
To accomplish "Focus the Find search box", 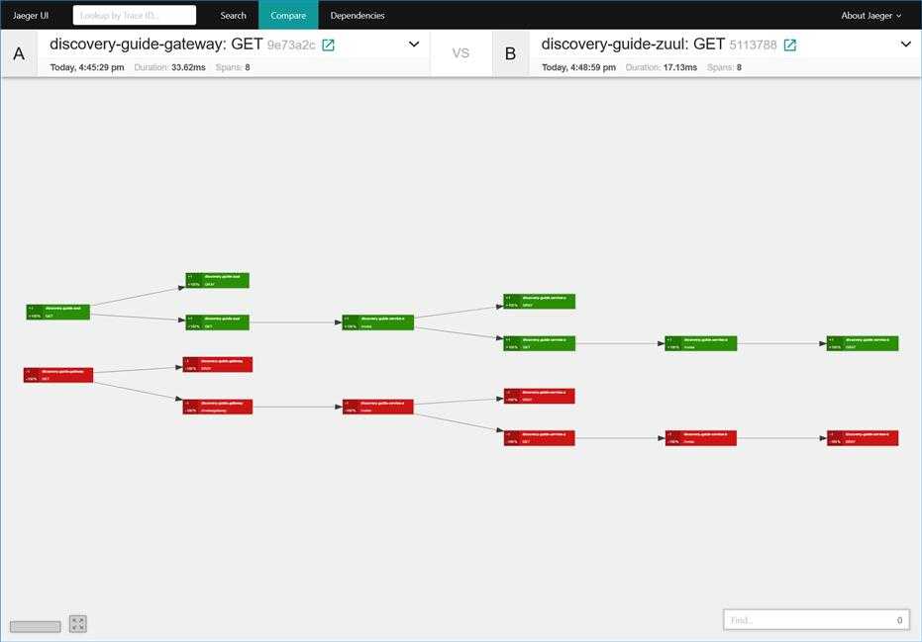I will coord(816,619).
